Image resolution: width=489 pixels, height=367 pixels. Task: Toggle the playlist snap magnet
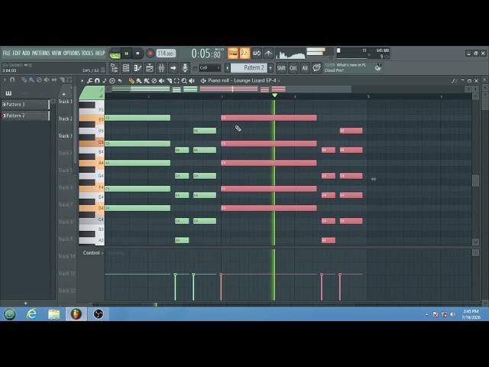pyautogui.click(x=12, y=80)
